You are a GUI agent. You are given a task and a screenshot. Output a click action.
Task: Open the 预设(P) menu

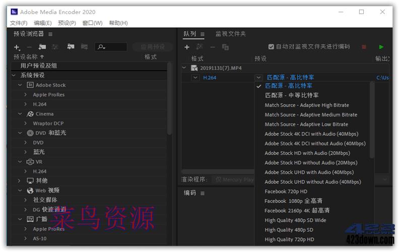pyautogui.click(x=67, y=23)
